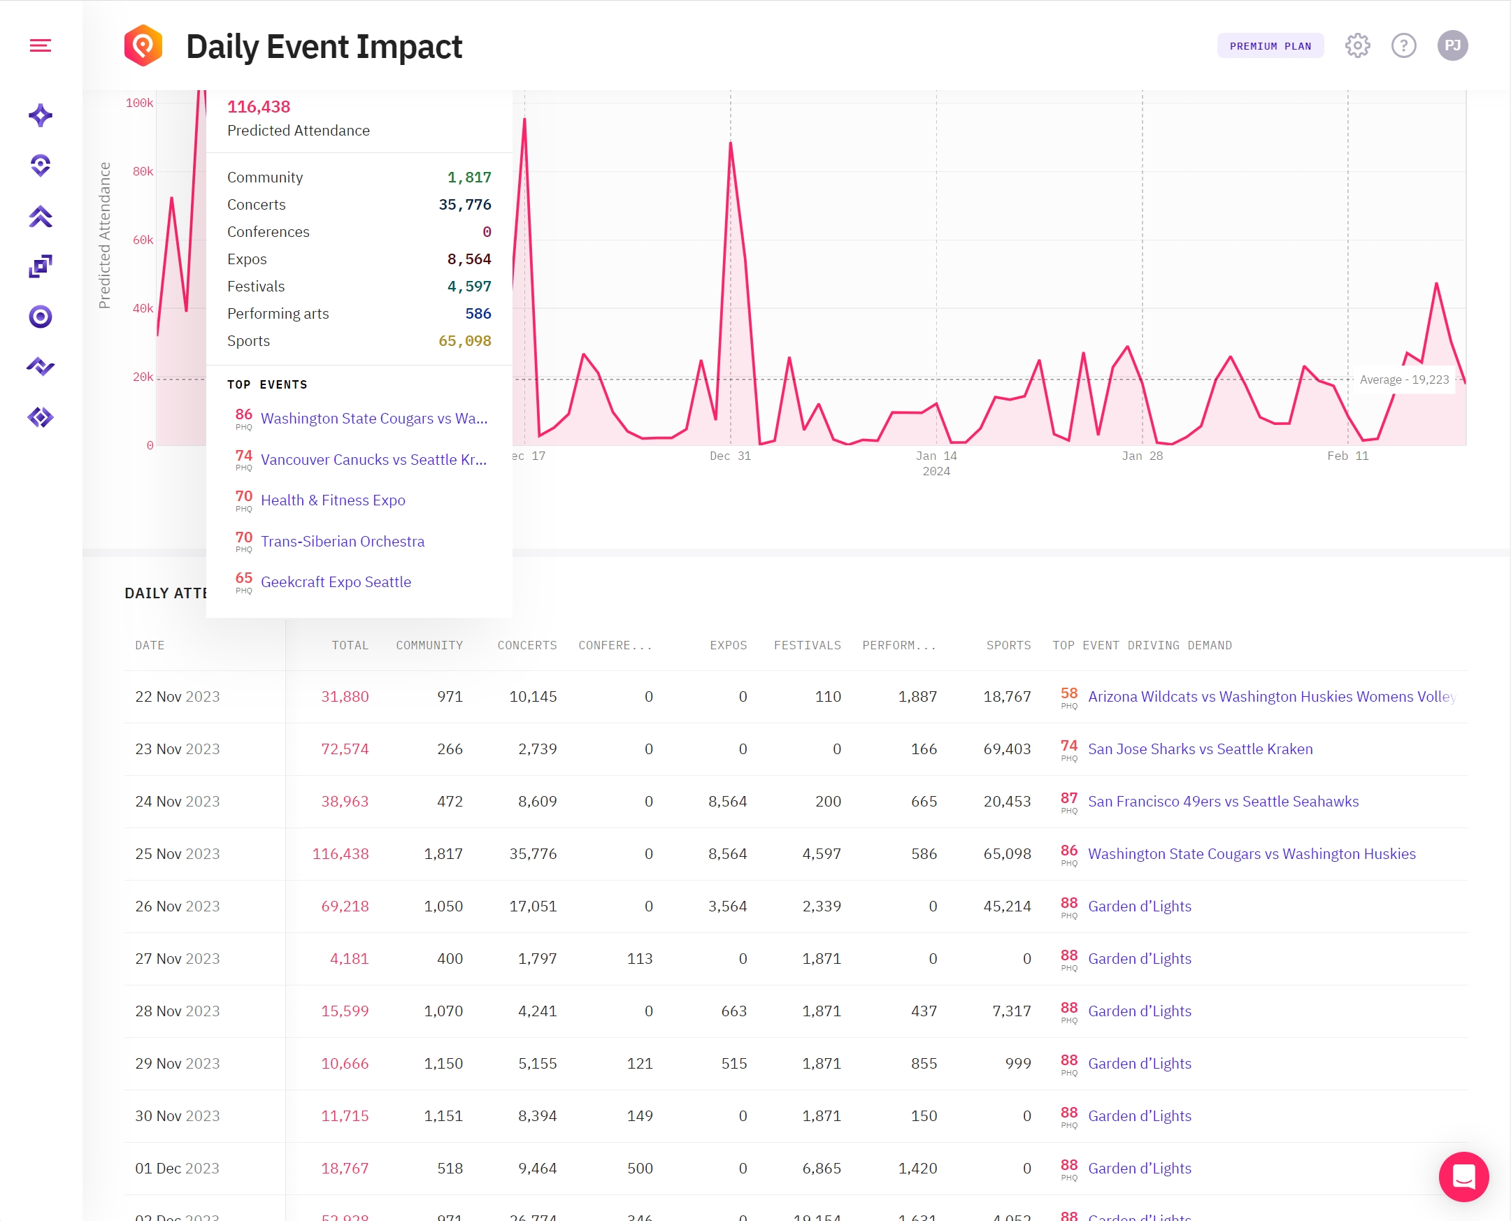Open the settings gear icon
Viewport: 1511px width, 1221px height.
point(1357,45)
